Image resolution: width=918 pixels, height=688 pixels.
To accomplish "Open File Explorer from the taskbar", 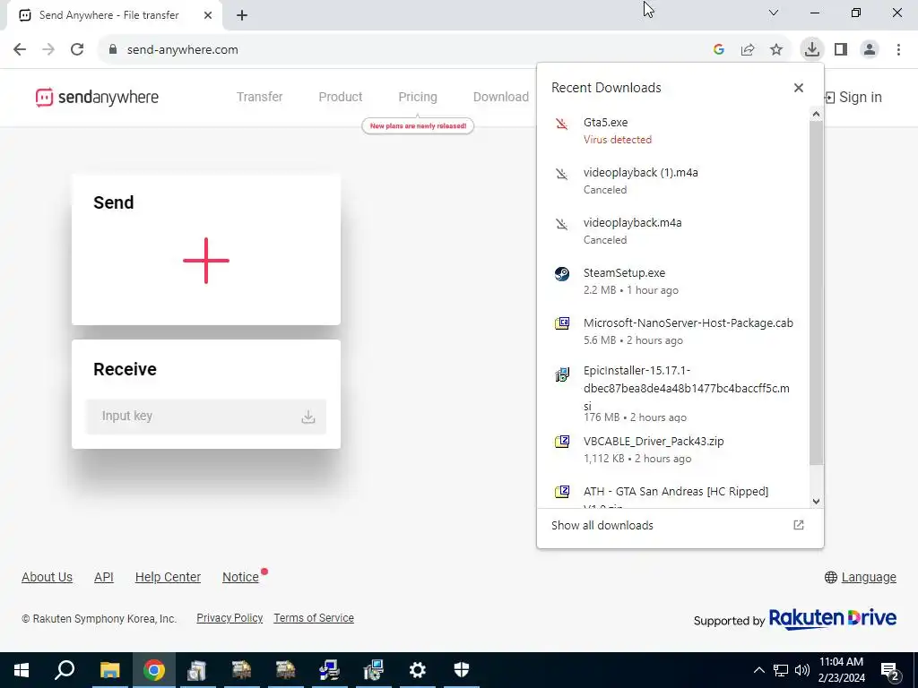I will [109, 670].
